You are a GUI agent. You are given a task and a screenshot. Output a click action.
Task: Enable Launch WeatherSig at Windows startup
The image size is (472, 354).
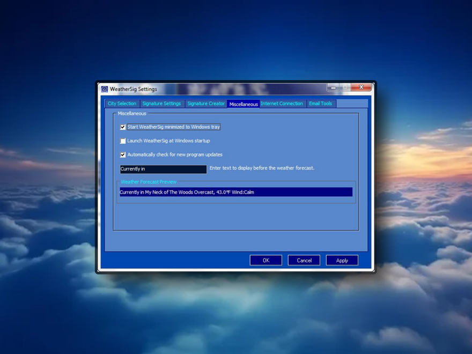click(x=123, y=141)
